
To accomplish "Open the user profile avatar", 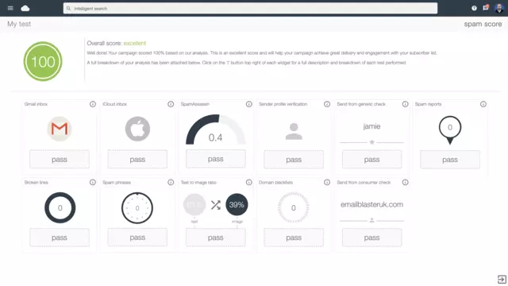I will click(x=499, y=8).
